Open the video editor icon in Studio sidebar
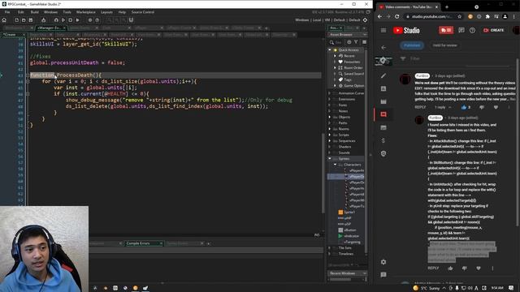The image size is (520, 292). pos(383,101)
